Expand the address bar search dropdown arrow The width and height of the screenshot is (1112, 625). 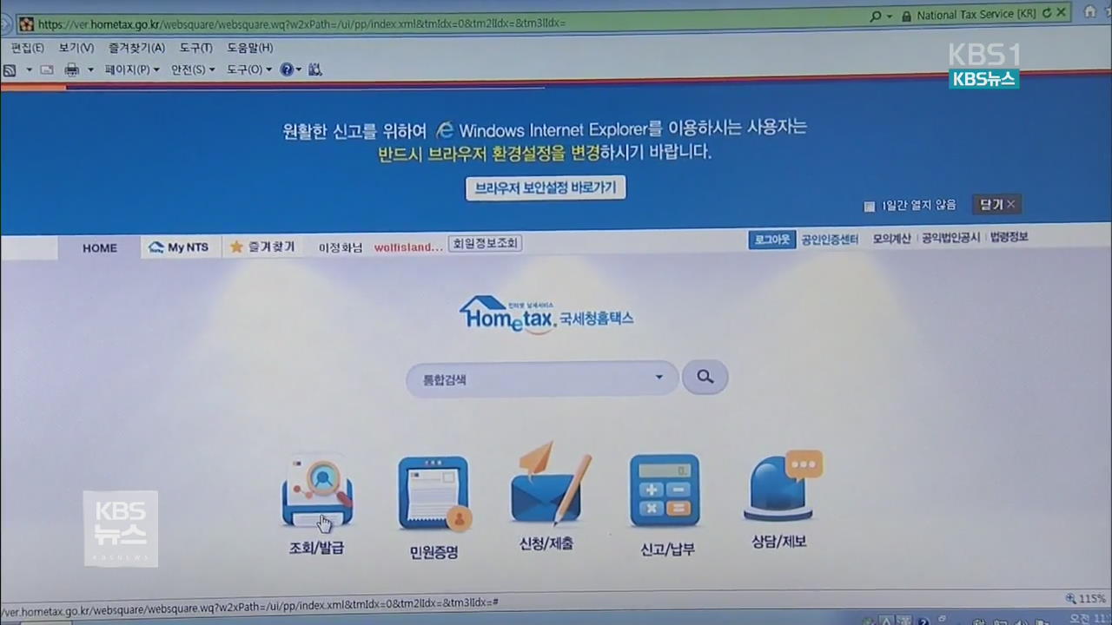(x=891, y=16)
